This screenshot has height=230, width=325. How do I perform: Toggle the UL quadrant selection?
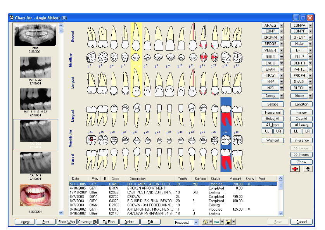[x=267, y=131]
